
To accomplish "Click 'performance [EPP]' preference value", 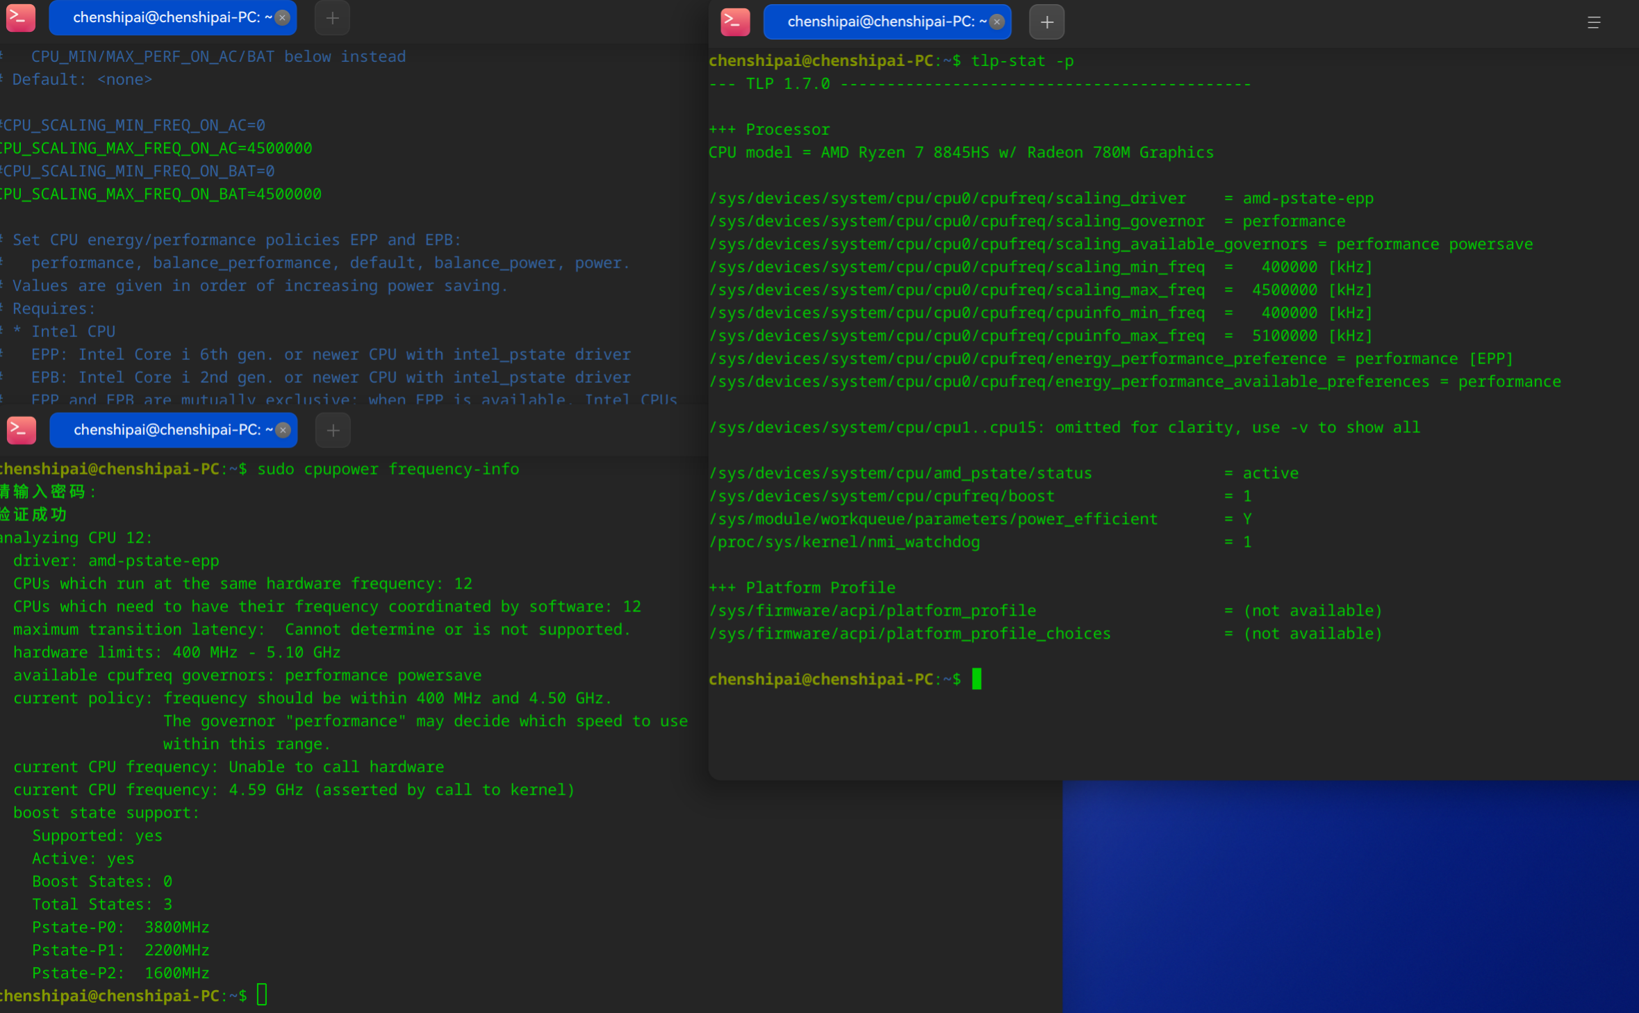I will click(x=1434, y=359).
